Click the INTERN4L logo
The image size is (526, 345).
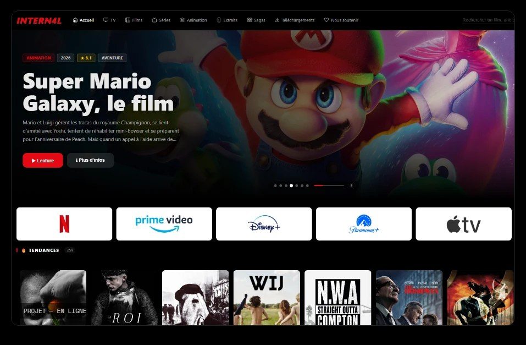click(39, 20)
